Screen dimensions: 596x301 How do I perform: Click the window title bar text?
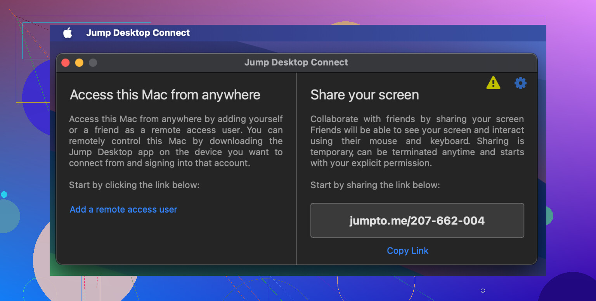pyautogui.click(x=296, y=62)
